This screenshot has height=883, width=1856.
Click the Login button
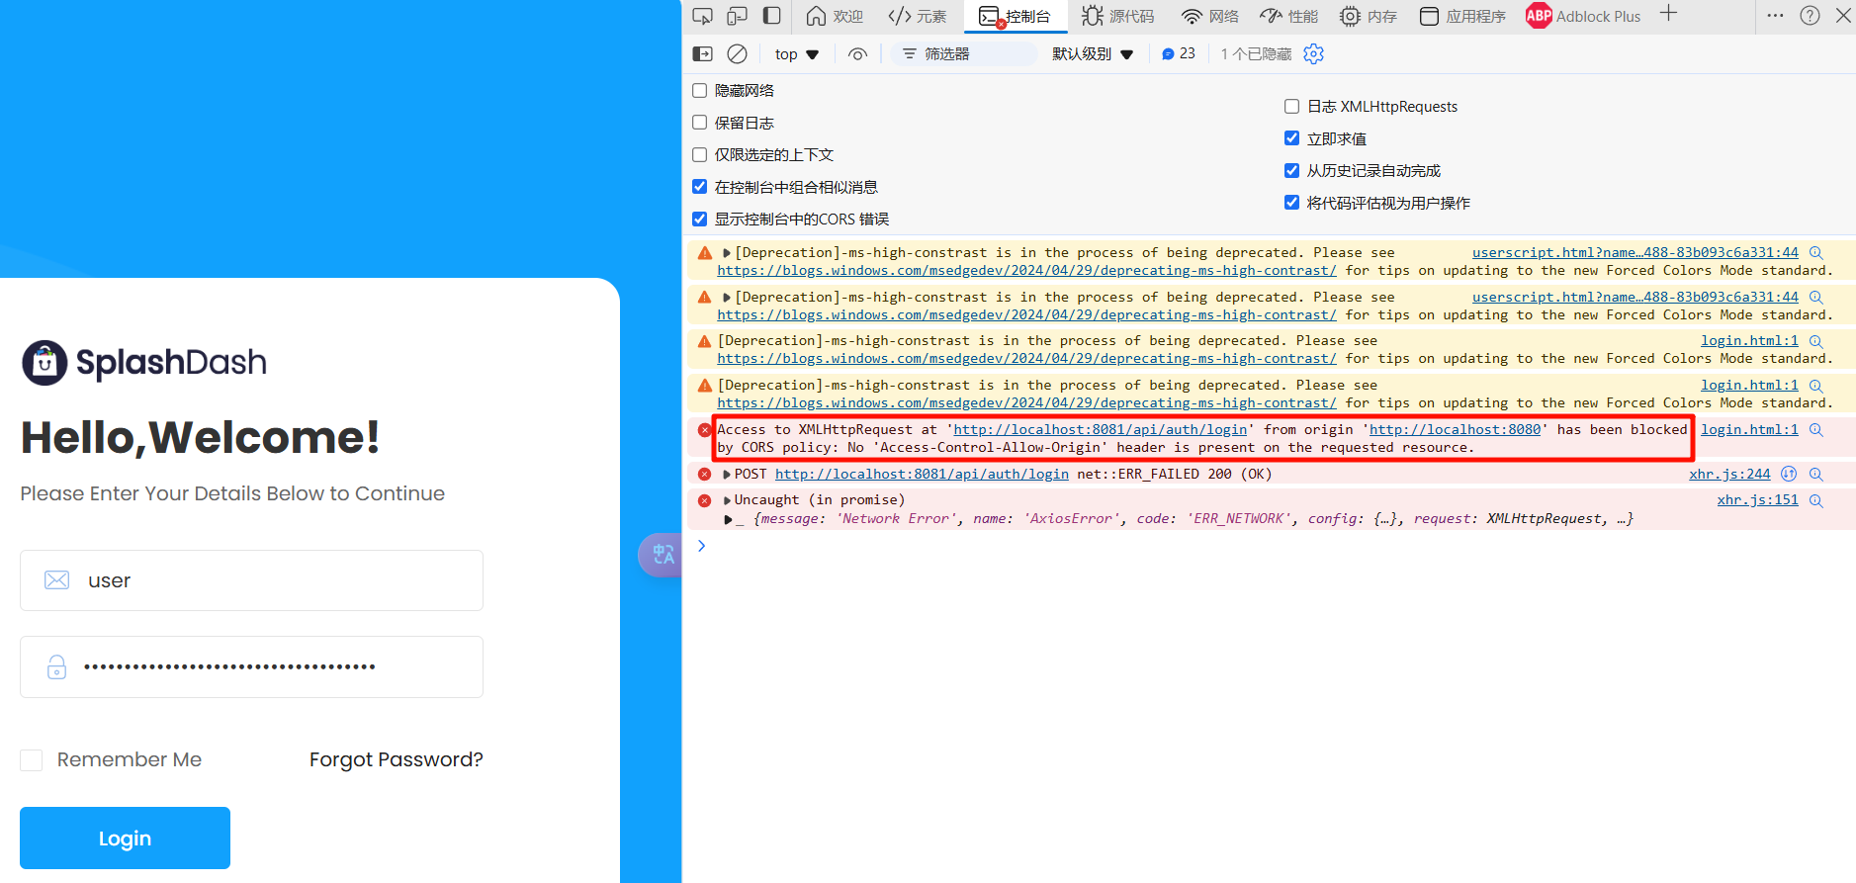pos(125,839)
